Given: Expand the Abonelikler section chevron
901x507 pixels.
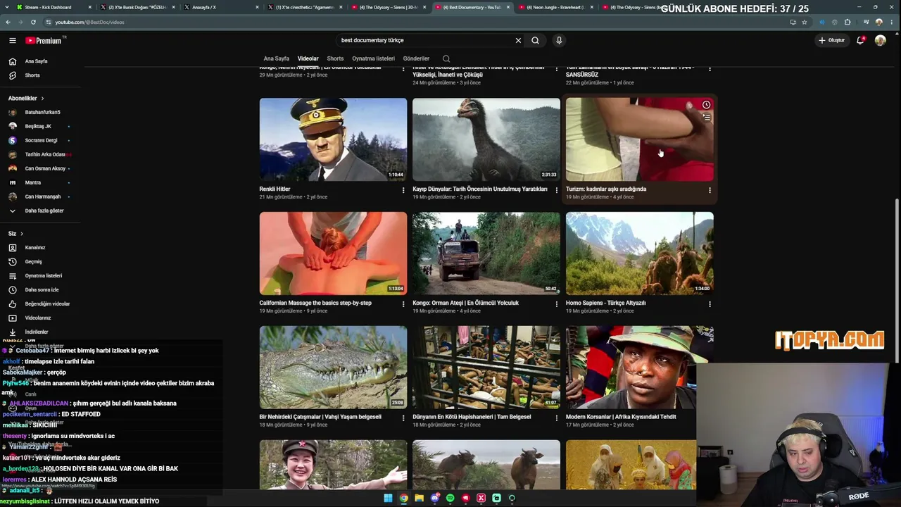Looking at the screenshot, I should [42, 98].
